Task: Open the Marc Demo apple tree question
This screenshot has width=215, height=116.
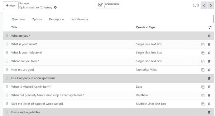Action: click(x=47, y=95)
